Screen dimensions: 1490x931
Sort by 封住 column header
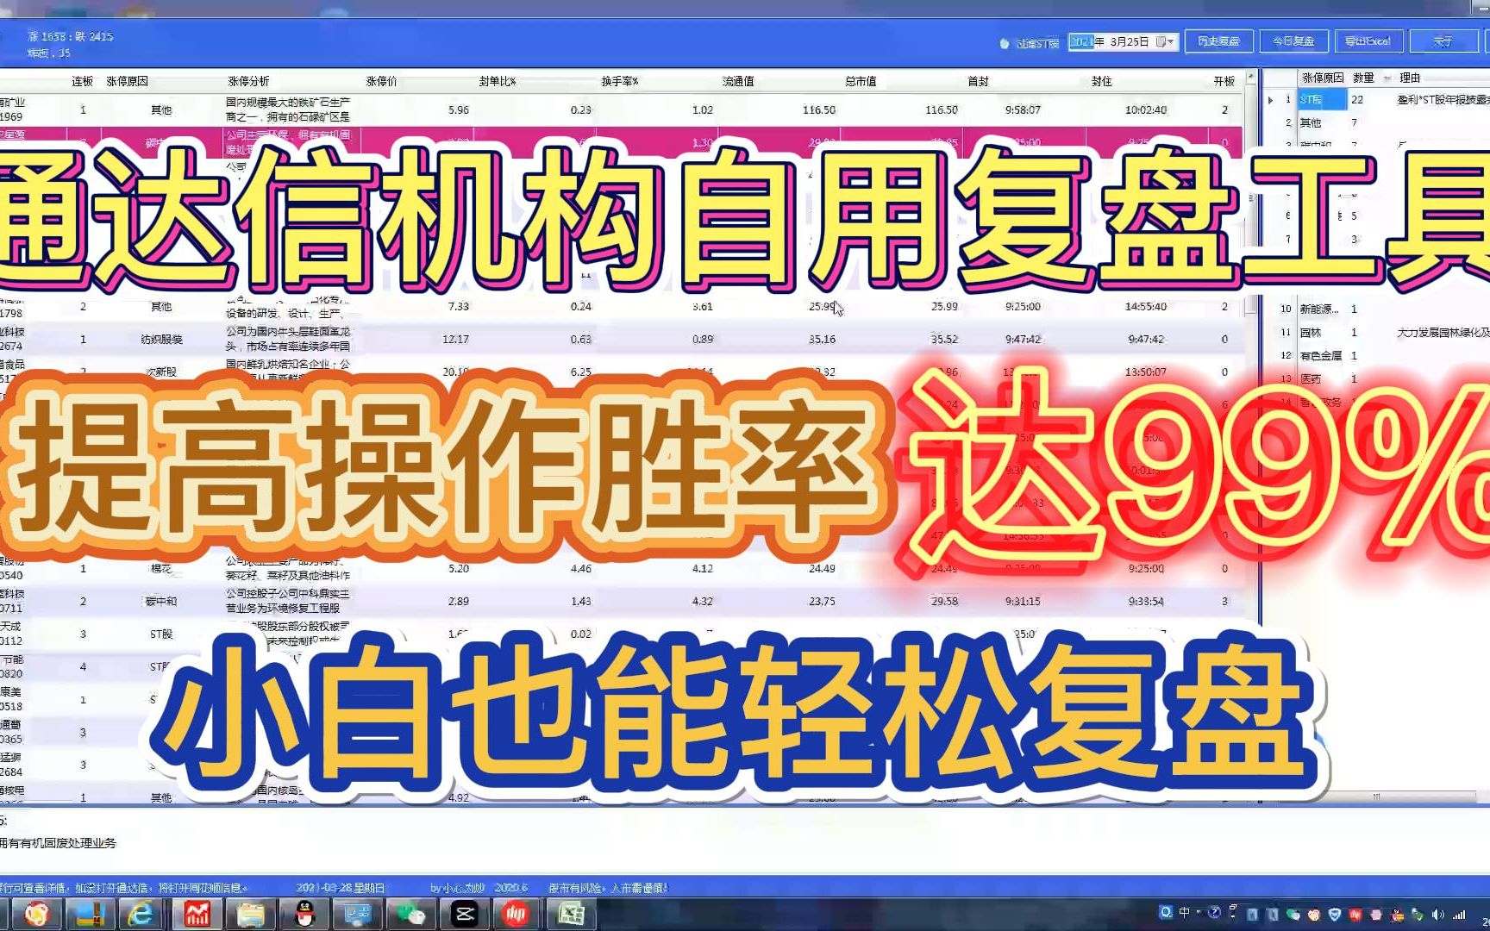tap(1101, 81)
